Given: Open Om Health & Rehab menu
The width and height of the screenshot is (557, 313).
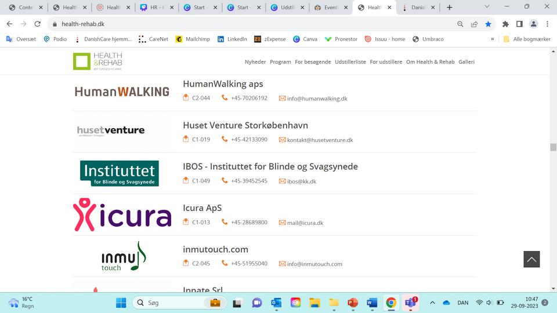Looking at the screenshot, I should 430,62.
